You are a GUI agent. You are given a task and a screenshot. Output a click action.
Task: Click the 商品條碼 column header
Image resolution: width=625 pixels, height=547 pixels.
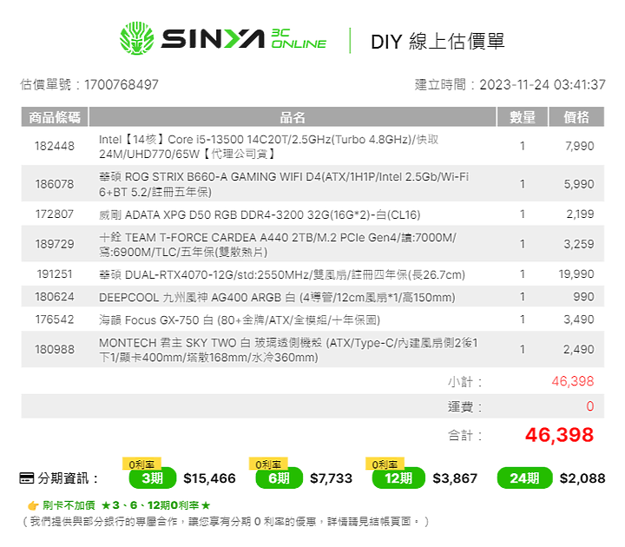pyautogui.click(x=55, y=117)
